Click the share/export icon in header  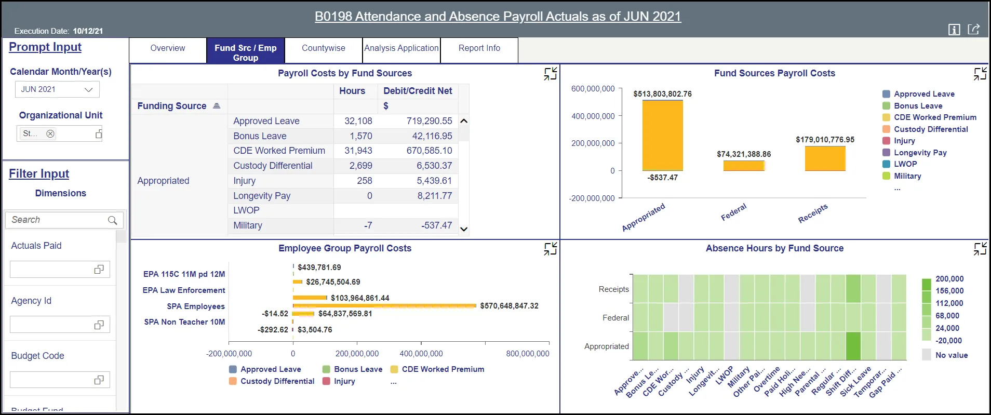pyautogui.click(x=974, y=30)
